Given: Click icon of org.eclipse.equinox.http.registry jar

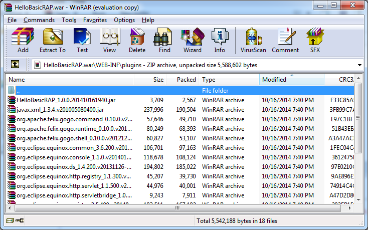Looking at the screenshot, I should (x=12, y=176).
